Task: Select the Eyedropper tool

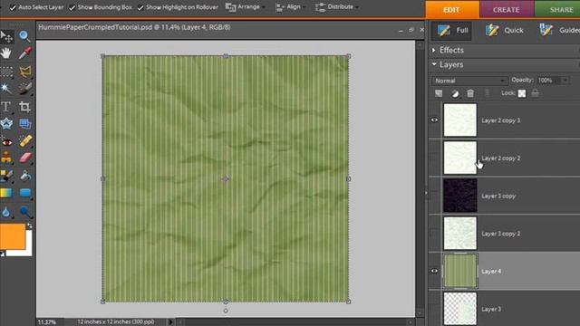Action: tap(24, 53)
